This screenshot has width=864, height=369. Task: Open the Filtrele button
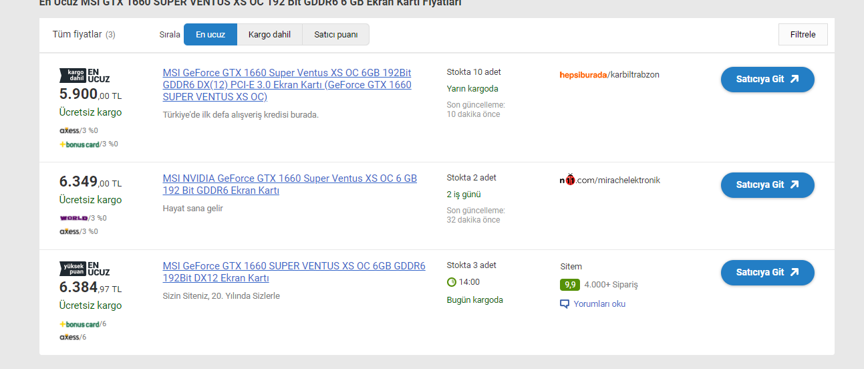[x=803, y=35]
